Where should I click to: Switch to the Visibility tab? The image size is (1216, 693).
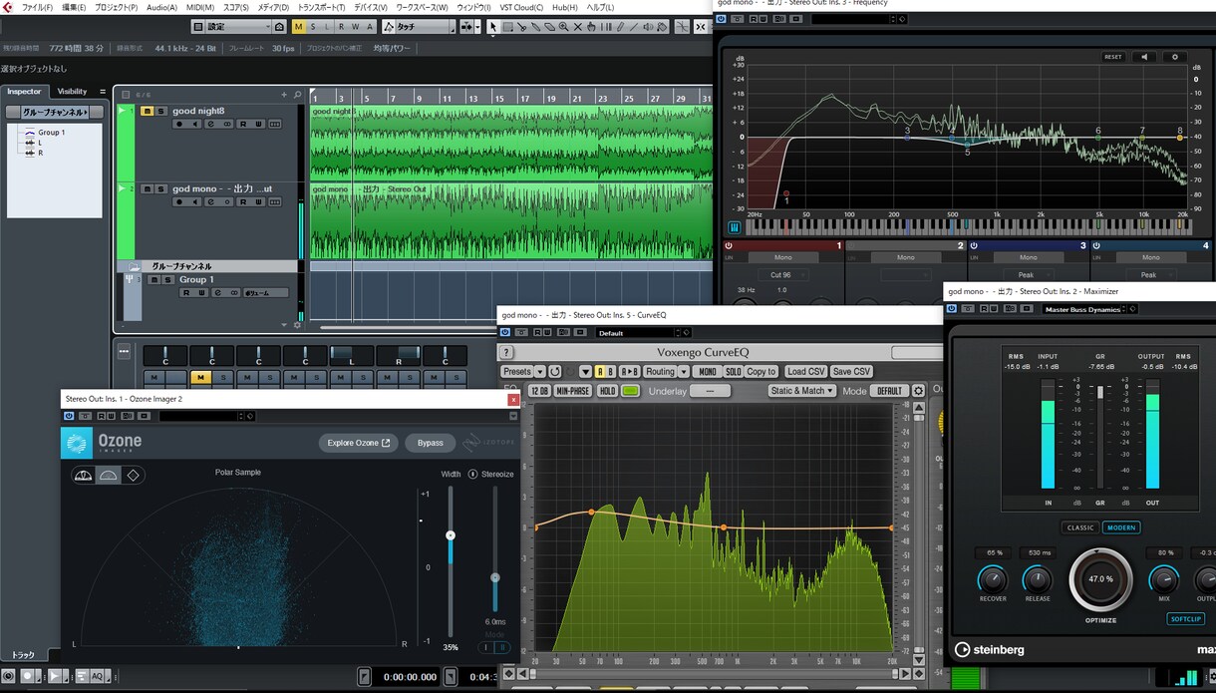[72, 92]
